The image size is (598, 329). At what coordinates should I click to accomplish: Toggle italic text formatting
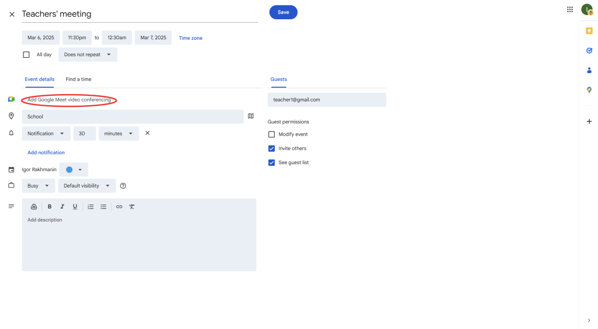62,207
